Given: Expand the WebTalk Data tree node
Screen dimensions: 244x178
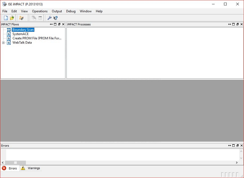Looking at the screenshot, I should coord(3,43).
